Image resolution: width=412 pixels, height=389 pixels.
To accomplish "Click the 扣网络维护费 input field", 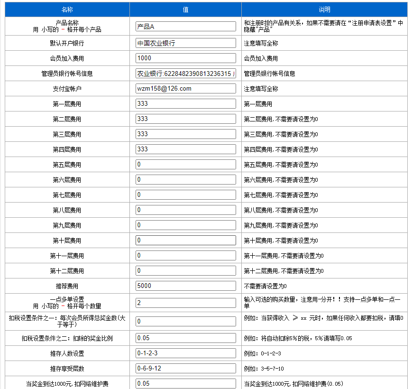I will pos(185,383).
